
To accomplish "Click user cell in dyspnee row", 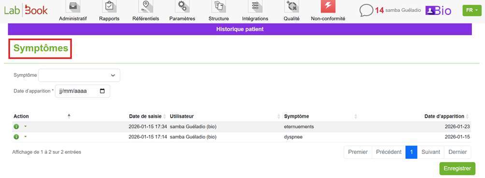I will tap(193, 137).
